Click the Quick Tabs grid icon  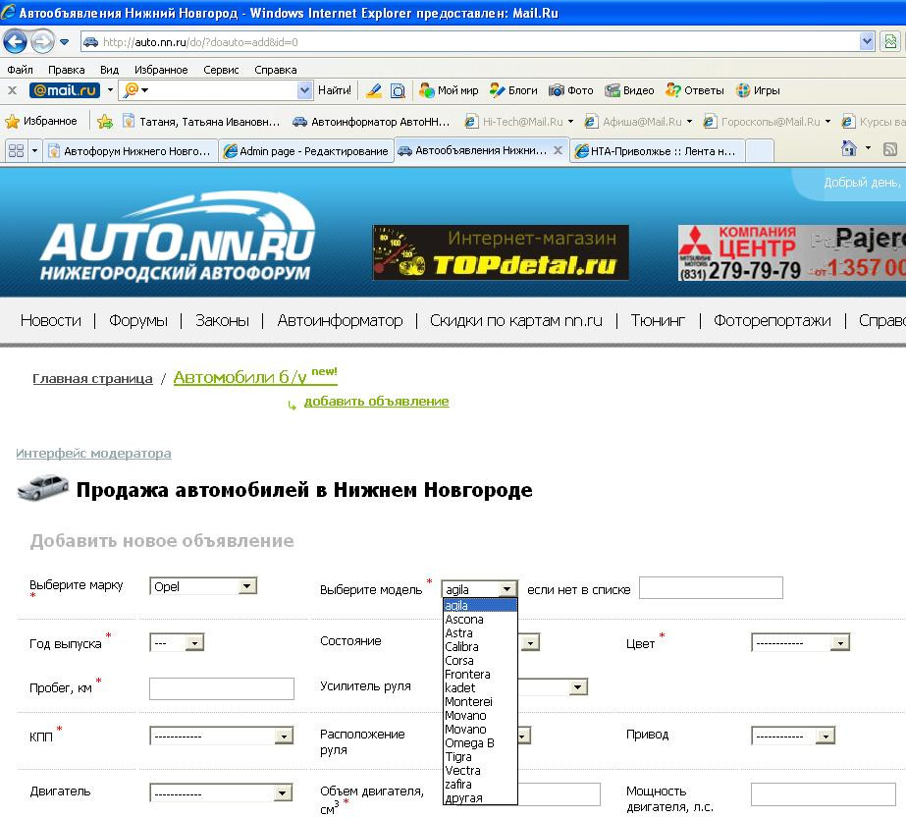[16, 151]
